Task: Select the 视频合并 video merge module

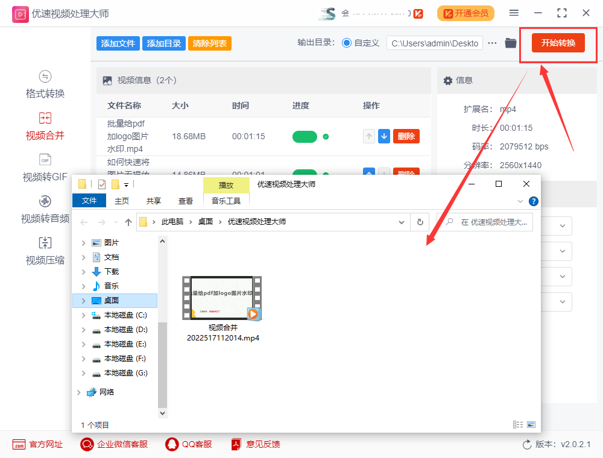Action: pyautogui.click(x=45, y=127)
